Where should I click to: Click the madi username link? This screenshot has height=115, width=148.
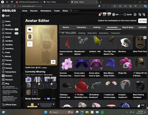pyautogui.click(x=7, y=16)
